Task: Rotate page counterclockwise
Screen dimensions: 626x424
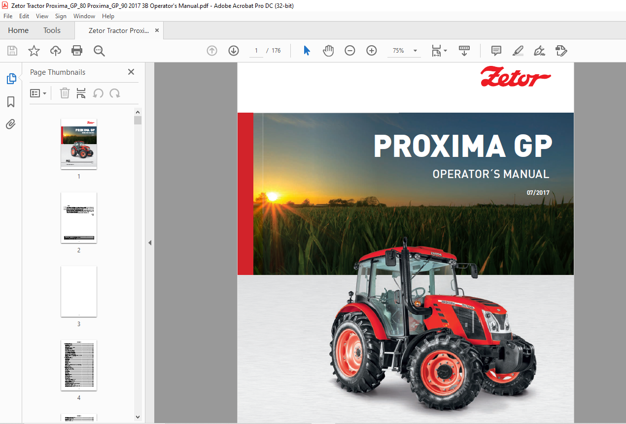Action: (98, 93)
